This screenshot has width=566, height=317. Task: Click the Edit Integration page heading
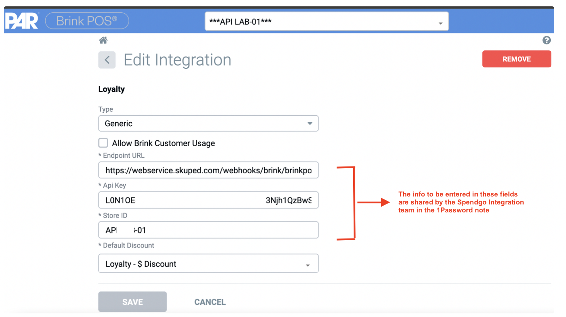[177, 60]
